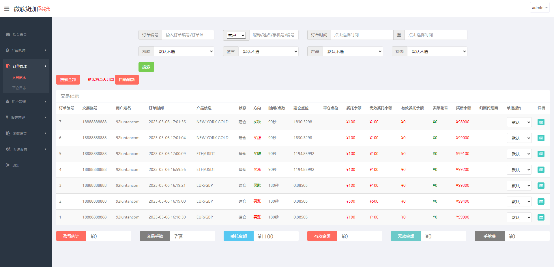Viewport: 554px width, 267px height.
Task: Select 交易流水 in sidebar
Action: click(19, 78)
